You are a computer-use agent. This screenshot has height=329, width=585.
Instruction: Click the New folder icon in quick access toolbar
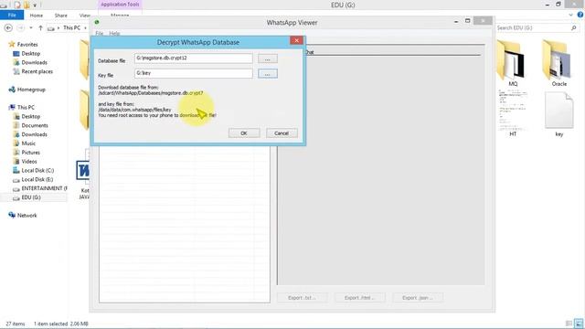click(27, 5)
